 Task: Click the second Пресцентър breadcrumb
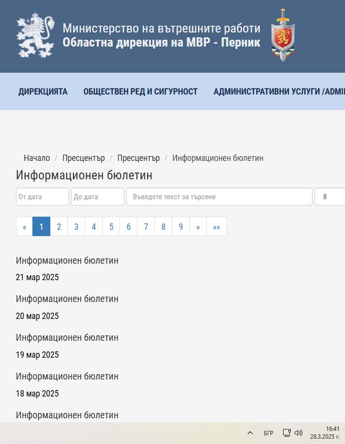(x=138, y=158)
